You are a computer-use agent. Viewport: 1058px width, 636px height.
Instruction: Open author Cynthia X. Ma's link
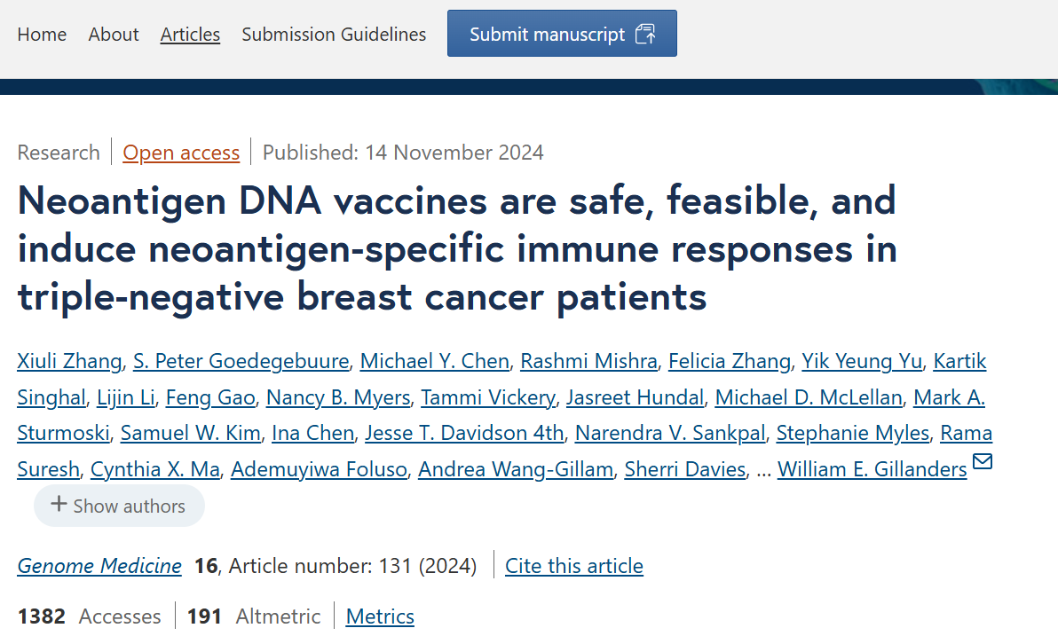point(155,469)
